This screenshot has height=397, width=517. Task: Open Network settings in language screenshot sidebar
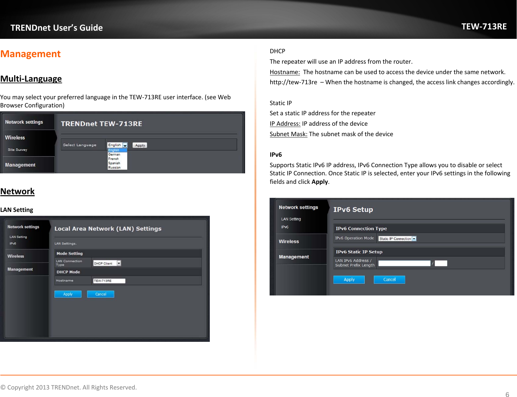pyautogui.click(x=24, y=122)
